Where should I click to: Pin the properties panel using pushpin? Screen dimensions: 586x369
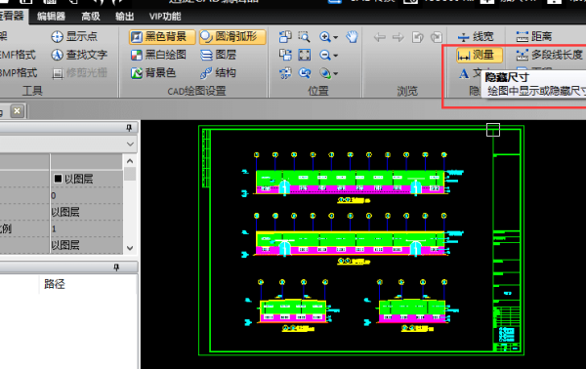[x=129, y=128]
